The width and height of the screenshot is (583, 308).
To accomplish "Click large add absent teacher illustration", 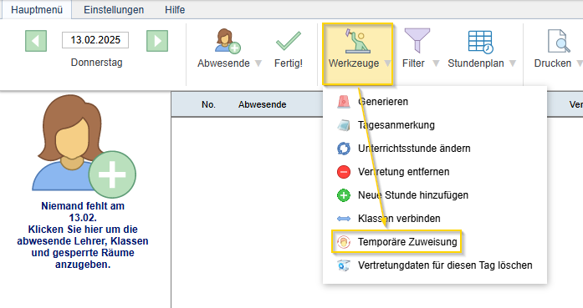I will 84,146.
